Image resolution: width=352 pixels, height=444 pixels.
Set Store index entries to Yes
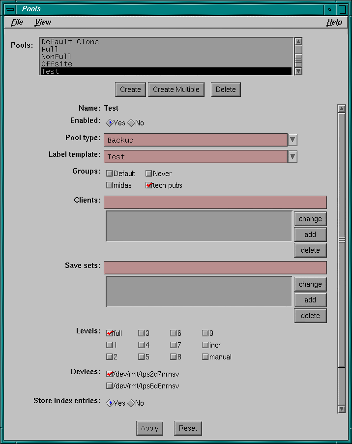[109, 403]
